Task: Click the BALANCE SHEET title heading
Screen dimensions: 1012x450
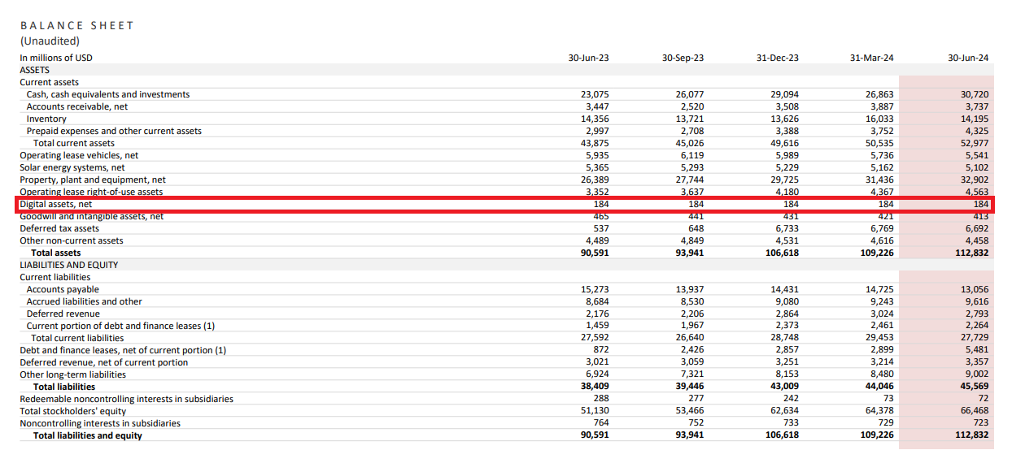Action: click(x=77, y=25)
